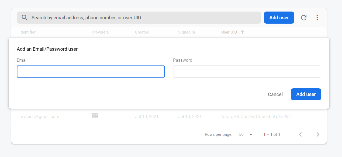Click the User UID column header
This screenshot has height=157, width=342.
click(x=229, y=32)
